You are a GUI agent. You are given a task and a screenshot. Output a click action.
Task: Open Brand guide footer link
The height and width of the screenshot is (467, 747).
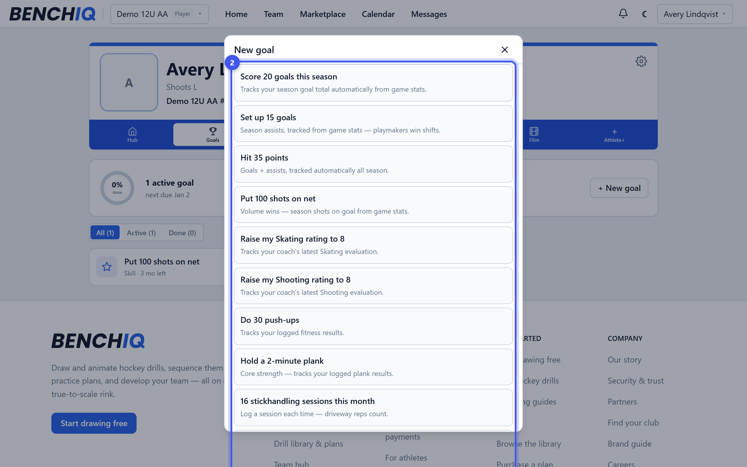629,444
